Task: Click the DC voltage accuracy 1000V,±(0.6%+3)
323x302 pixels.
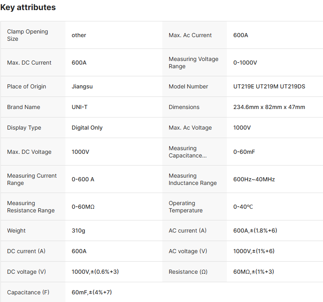Action: point(95,272)
